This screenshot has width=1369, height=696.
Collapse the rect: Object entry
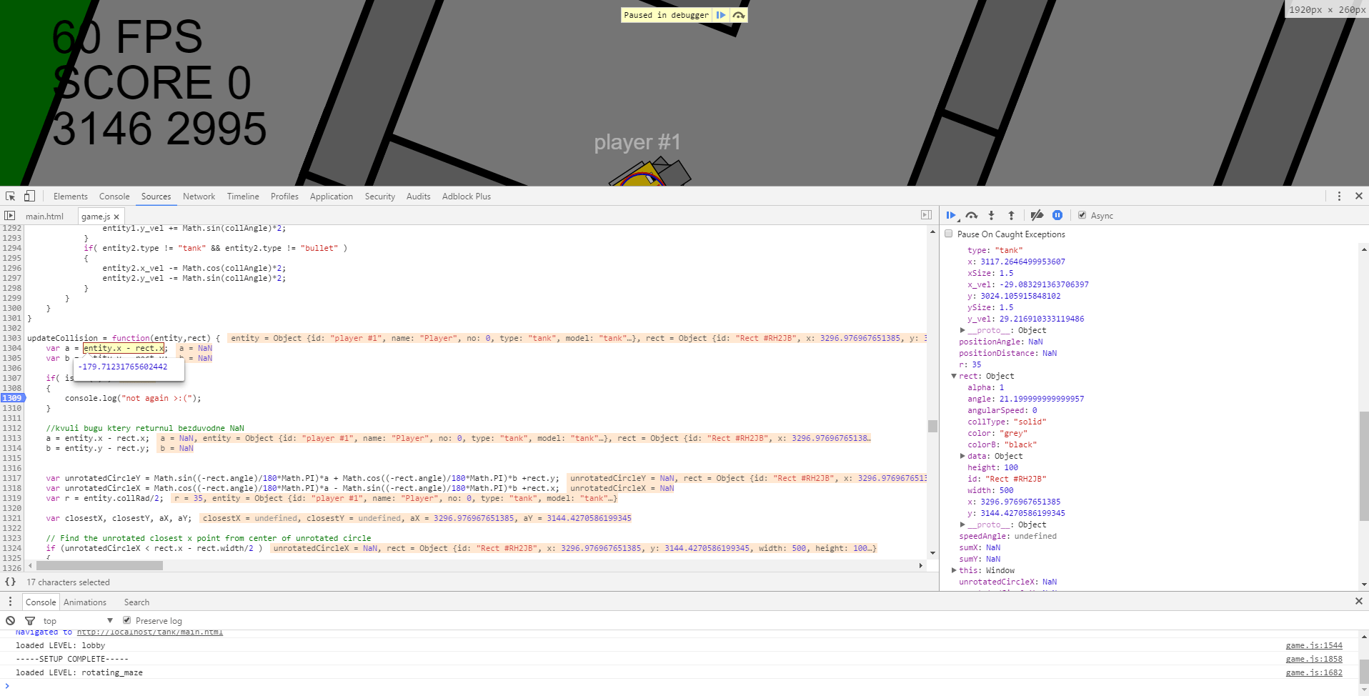coord(954,376)
